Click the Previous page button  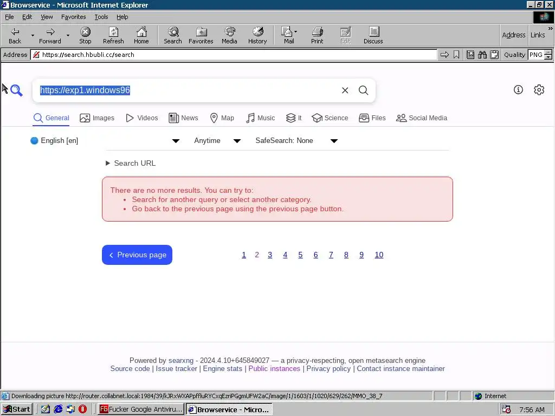pos(137,255)
